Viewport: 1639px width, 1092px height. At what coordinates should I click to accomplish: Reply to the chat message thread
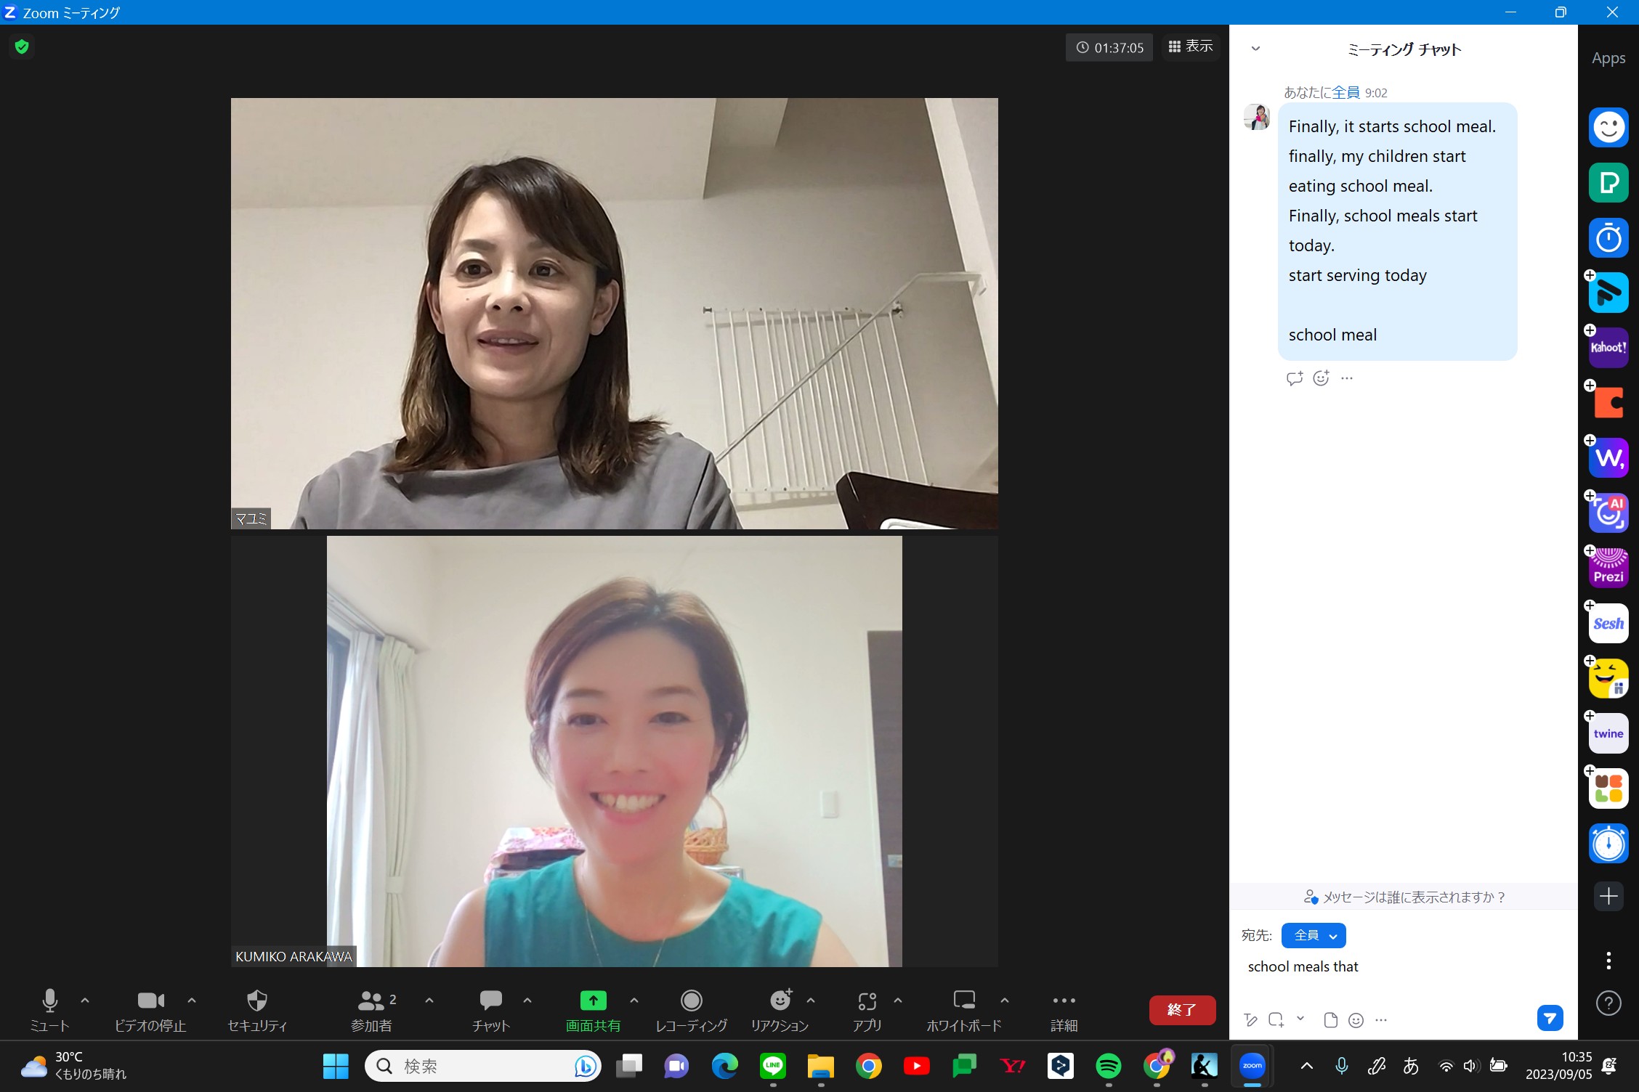1294,378
